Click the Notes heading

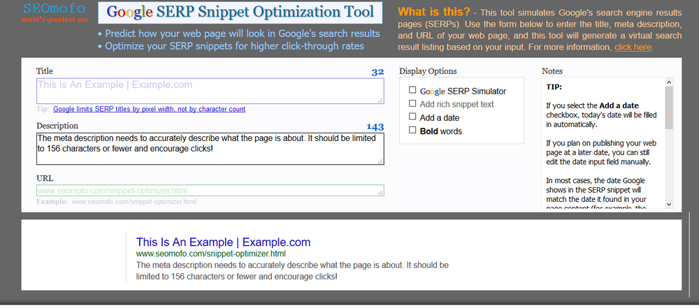pyautogui.click(x=552, y=71)
